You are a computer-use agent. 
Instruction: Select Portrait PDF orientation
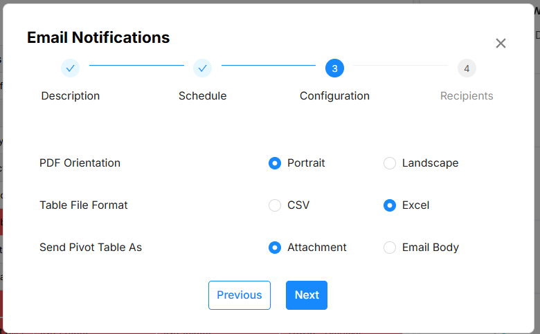pyautogui.click(x=275, y=163)
